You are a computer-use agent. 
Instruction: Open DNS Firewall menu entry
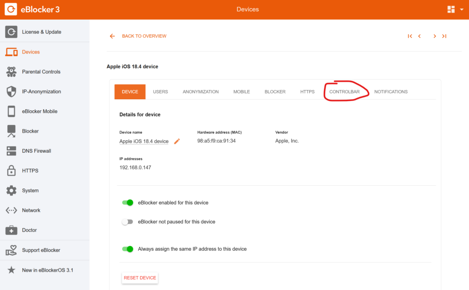point(44,151)
